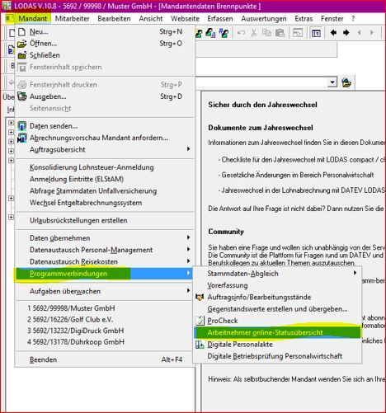Screen dimensions: 386x413
Task: Click the Ausgeben printer icon
Action: 22,96
